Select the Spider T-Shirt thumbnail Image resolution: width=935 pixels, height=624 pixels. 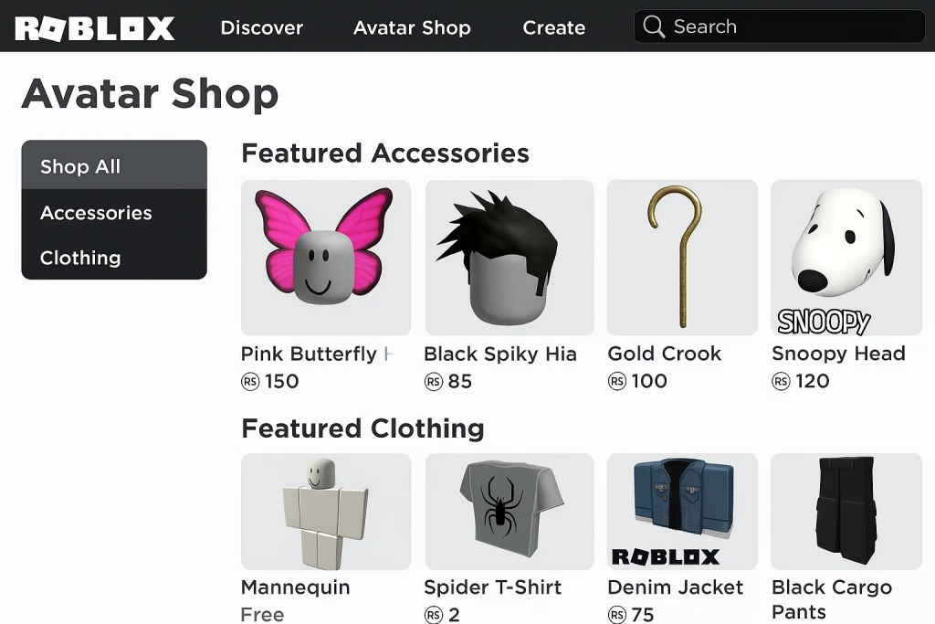tap(510, 512)
